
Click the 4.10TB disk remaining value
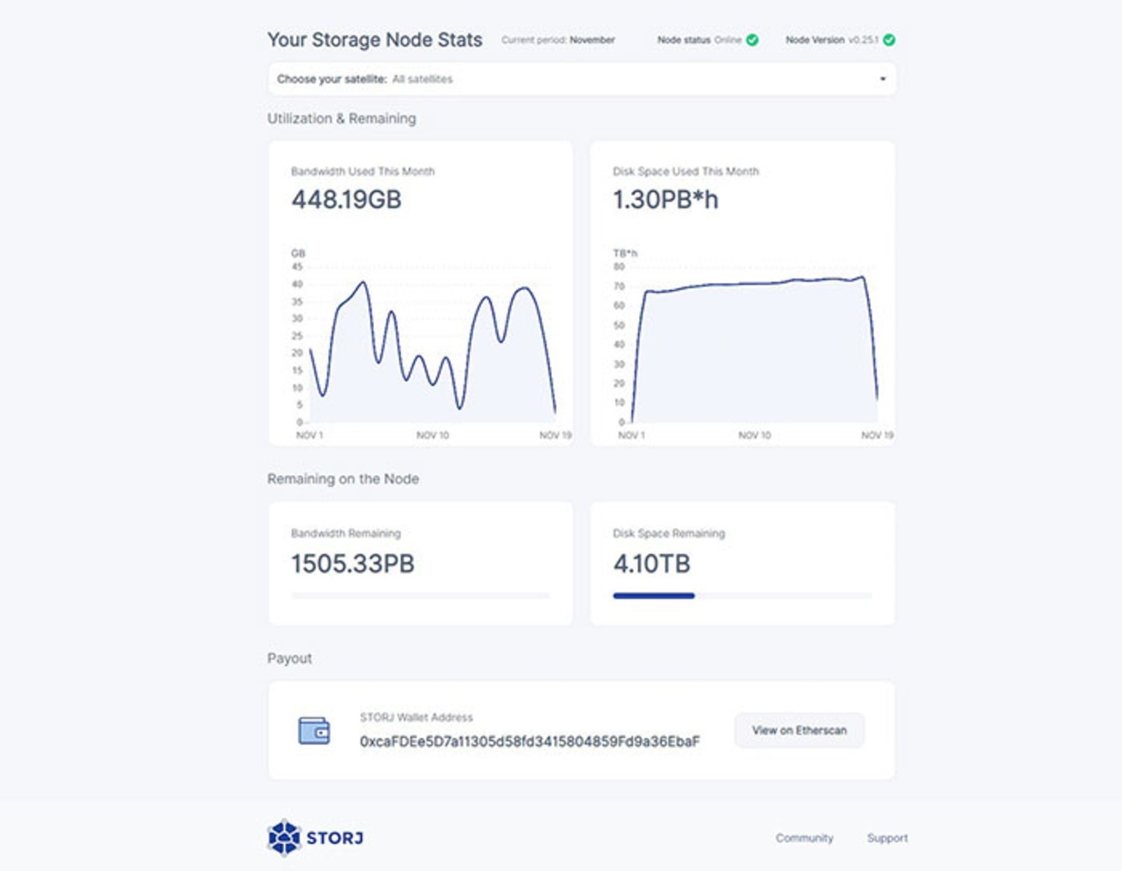(x=652, y=564)
